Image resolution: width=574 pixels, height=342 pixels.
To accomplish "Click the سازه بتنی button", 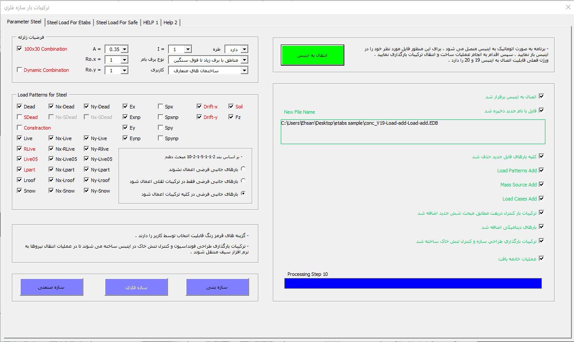I will (217, 287).
